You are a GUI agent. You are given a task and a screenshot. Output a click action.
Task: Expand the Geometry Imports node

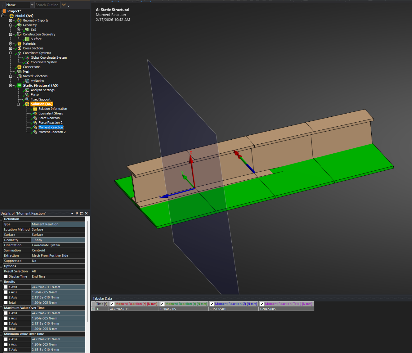coord(11,20)
